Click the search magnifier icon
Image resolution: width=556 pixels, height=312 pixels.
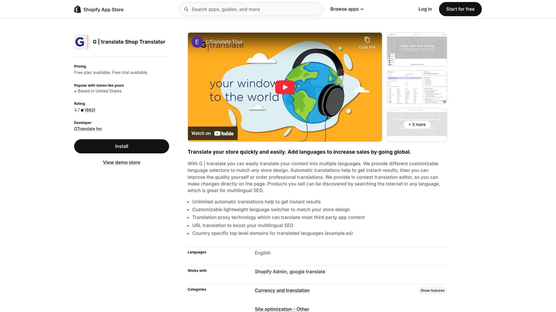click(x=186, y=9)
